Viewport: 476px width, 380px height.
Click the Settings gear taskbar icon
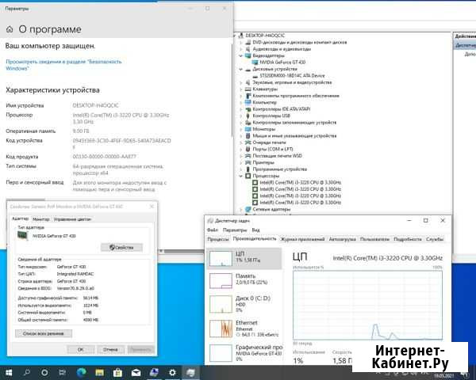172,373
